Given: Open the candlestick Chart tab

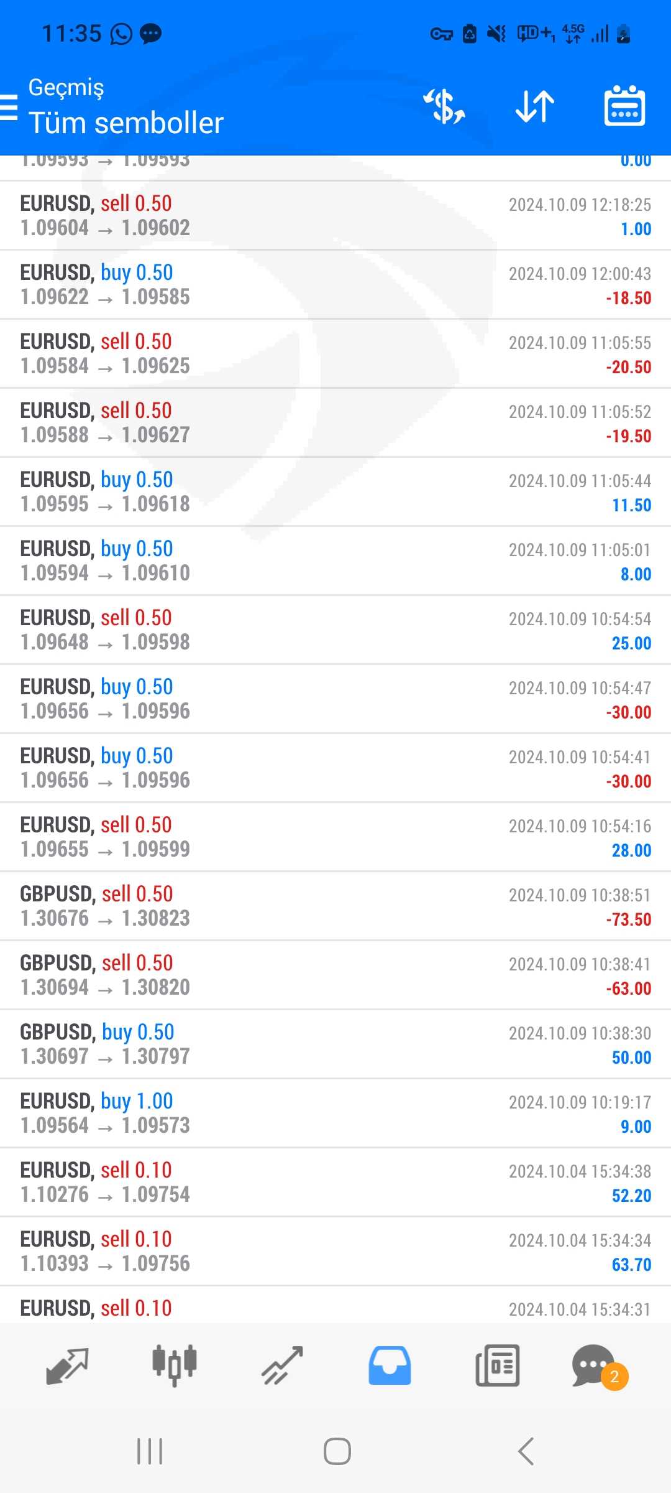Looking at the screenshot, I should [175, 1365].
